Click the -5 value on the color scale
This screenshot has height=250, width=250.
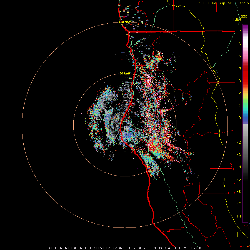click(239, 179)
